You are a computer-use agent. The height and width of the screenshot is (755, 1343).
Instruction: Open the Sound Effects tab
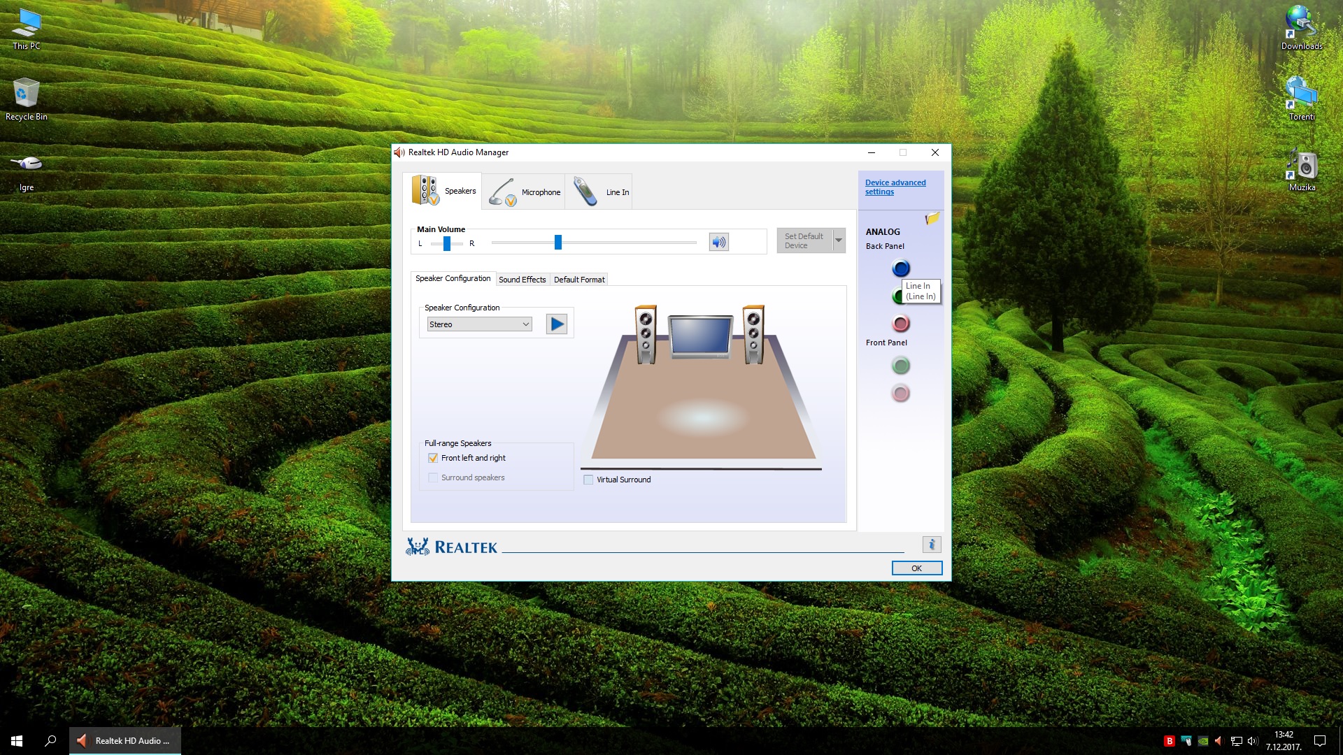[x=522, y=280]
